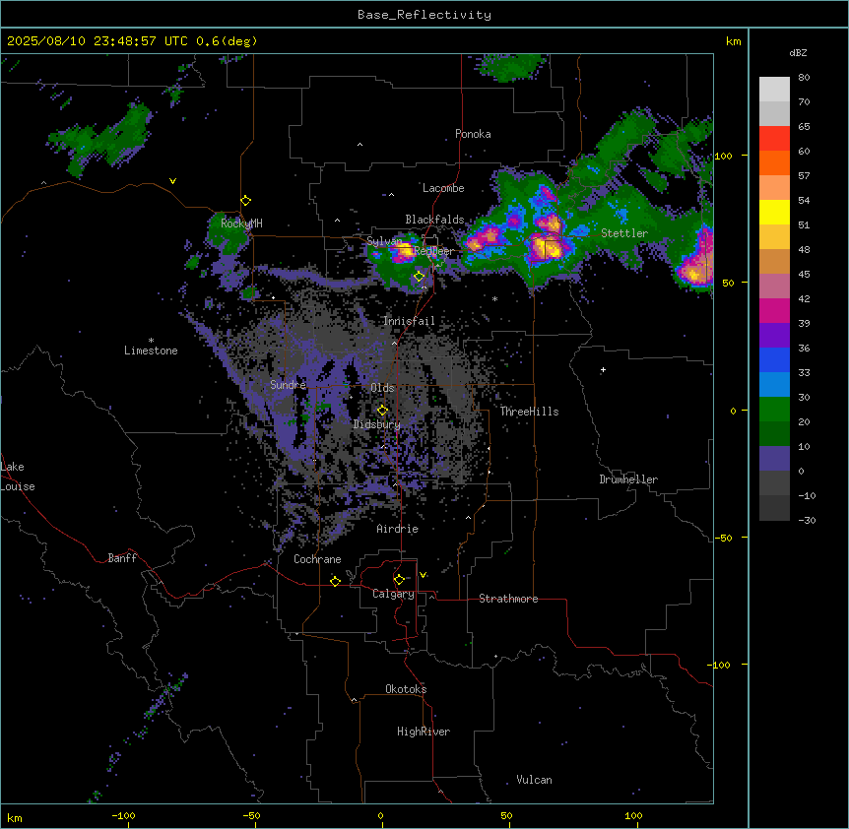The height and width of the screenshot is (829, 849).
Task: Click the dBZ legend heading
Action: click(798, 53)
